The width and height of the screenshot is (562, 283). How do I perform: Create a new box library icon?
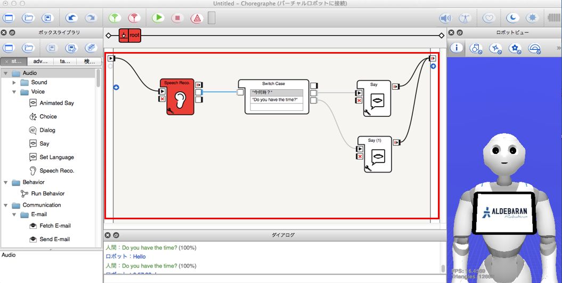(9, 48)
